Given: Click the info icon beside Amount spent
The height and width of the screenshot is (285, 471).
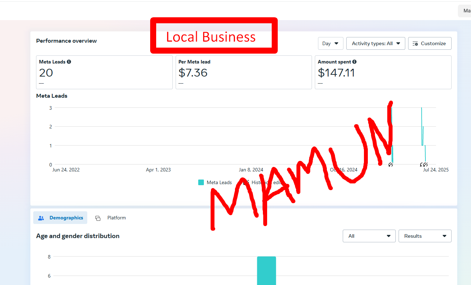Looking at the screenshot, I should (x=354, y=62).
